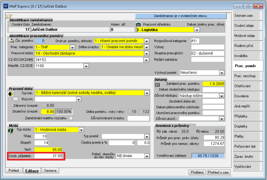Click the Průměr pro nemoc. dávky field
267x180 pixels.
[x=214, y=144]
